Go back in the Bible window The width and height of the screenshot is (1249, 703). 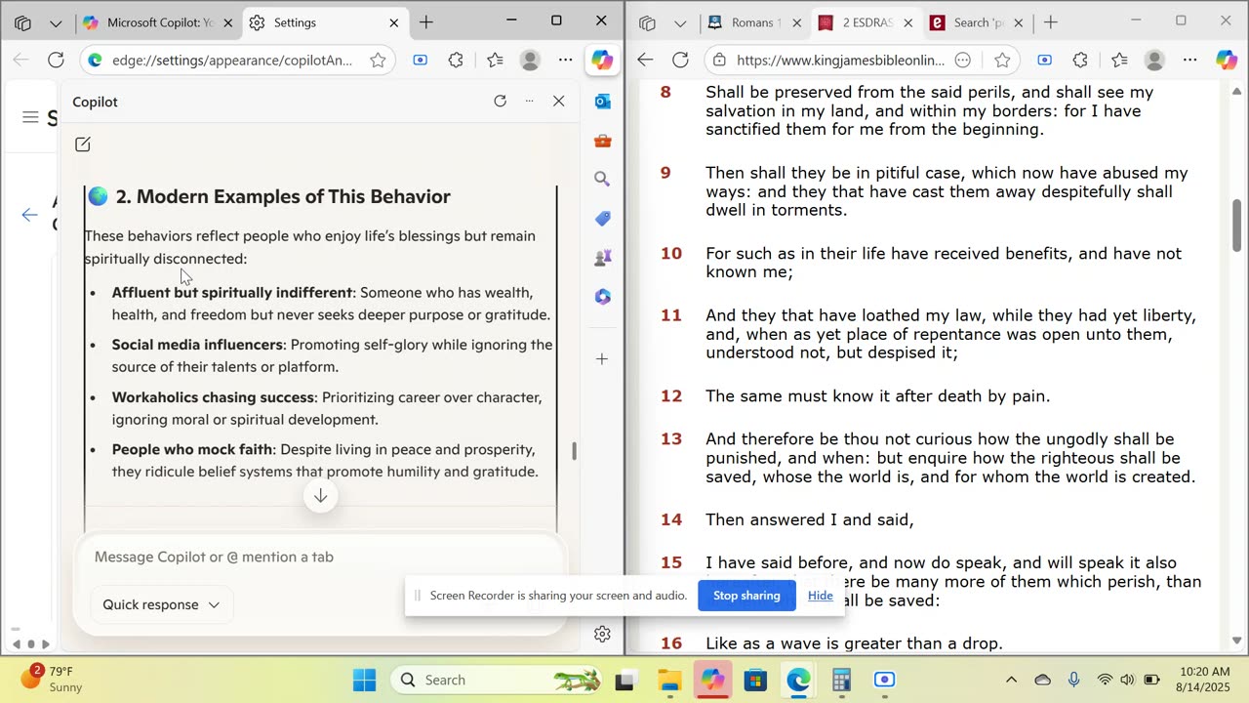[645, 61]
